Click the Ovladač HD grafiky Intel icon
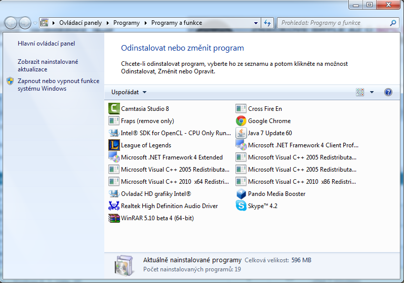Screen dimensions: 404x283 click(x=114, y=193)
